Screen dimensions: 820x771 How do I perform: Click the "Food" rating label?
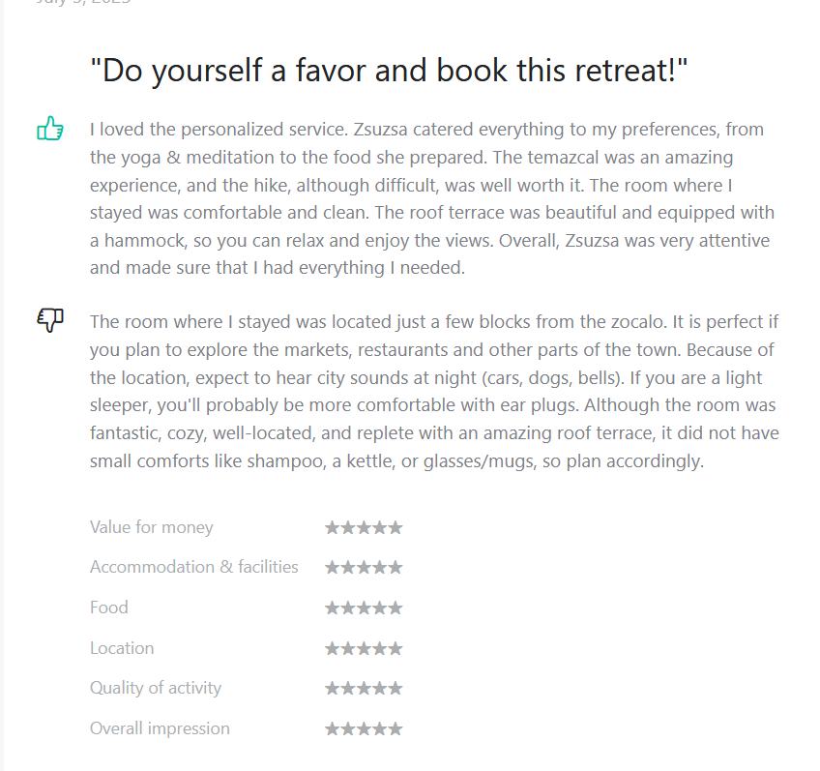click(x=108, y=608)
